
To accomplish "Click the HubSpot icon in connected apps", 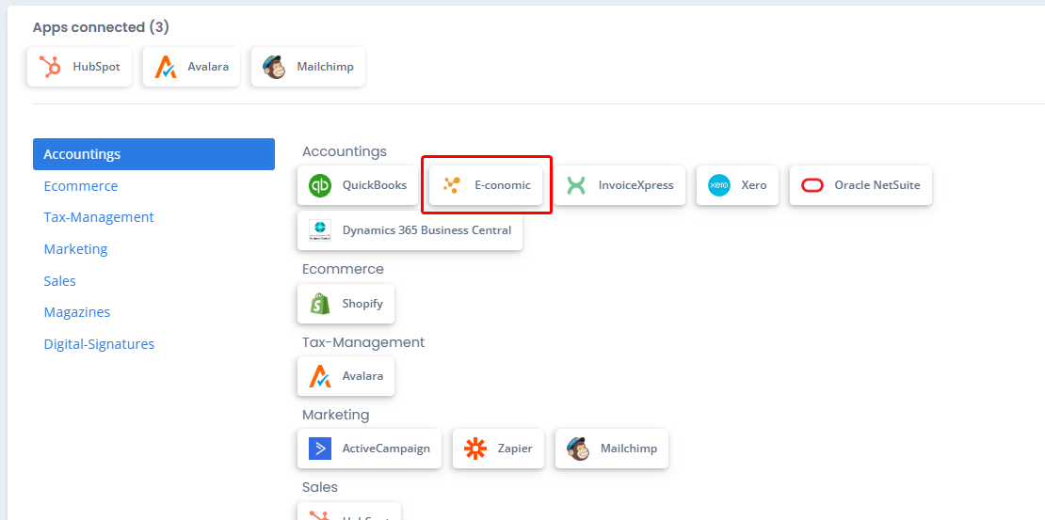I will [x=50, y=67].
